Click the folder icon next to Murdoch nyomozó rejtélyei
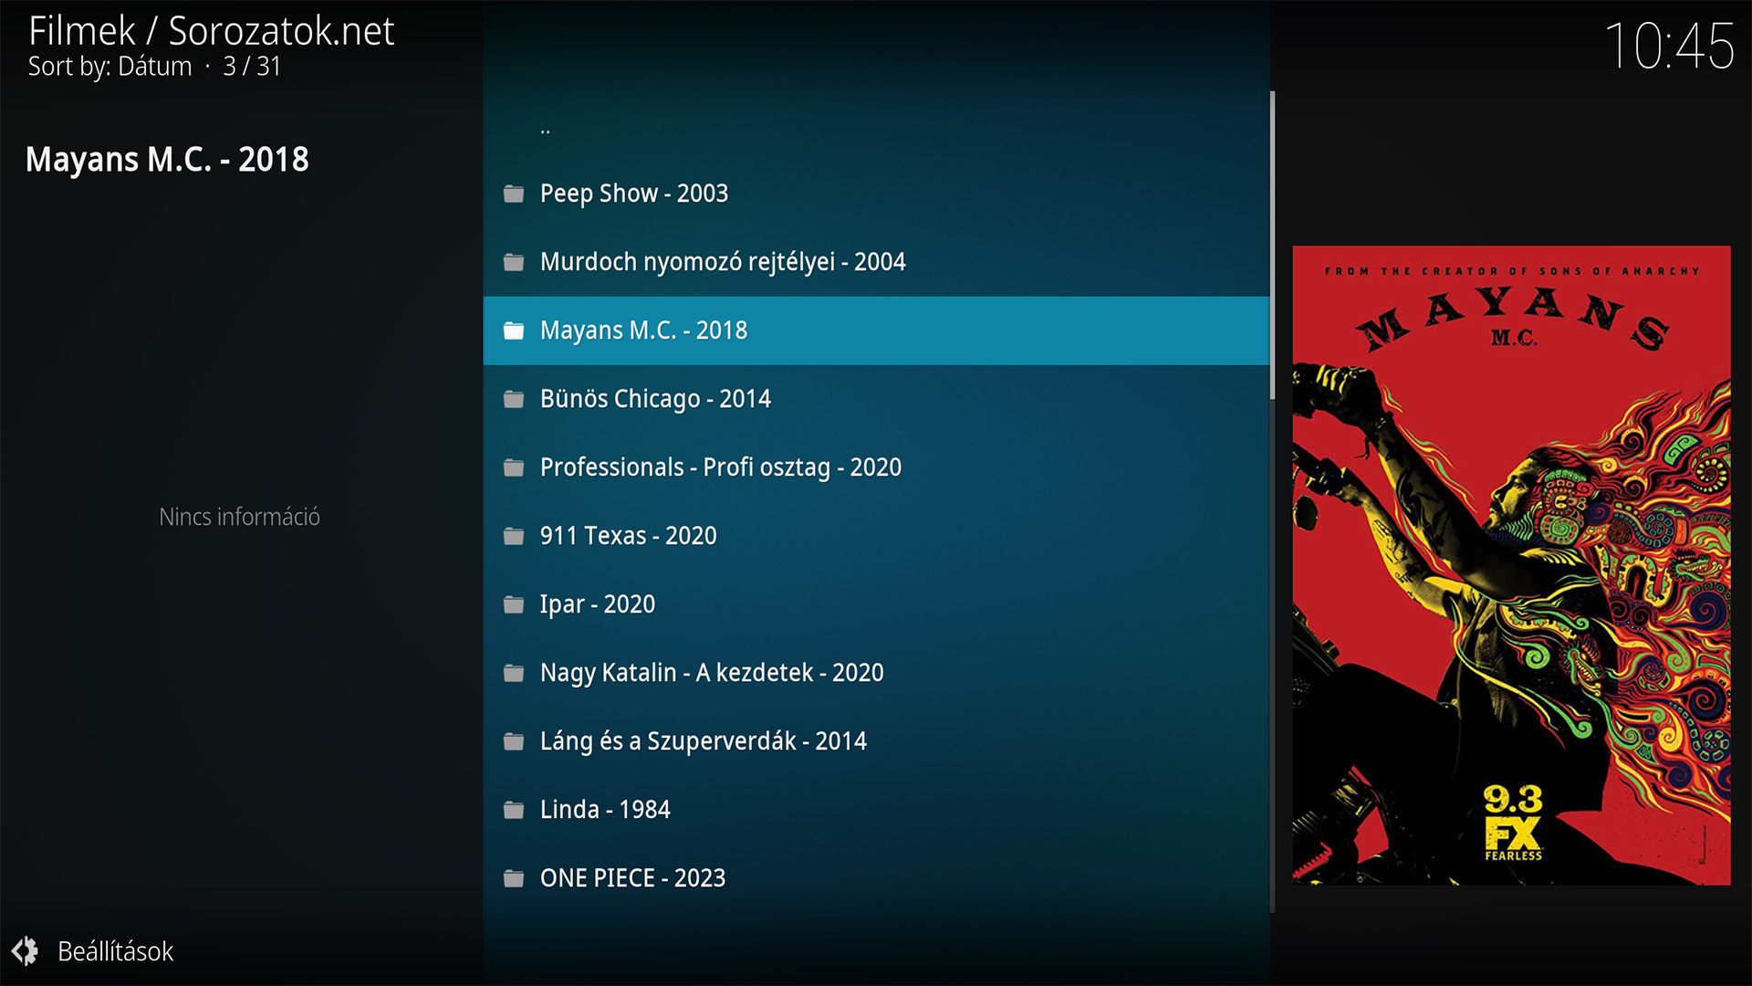Viewport: 1752px width, 986px height. (x=514, y=262)
